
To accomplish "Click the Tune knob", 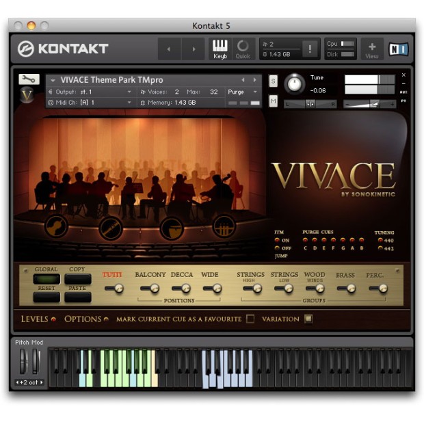I will pos(294,84).
